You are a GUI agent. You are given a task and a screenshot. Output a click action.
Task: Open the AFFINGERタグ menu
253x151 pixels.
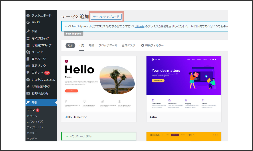[41, 87]
